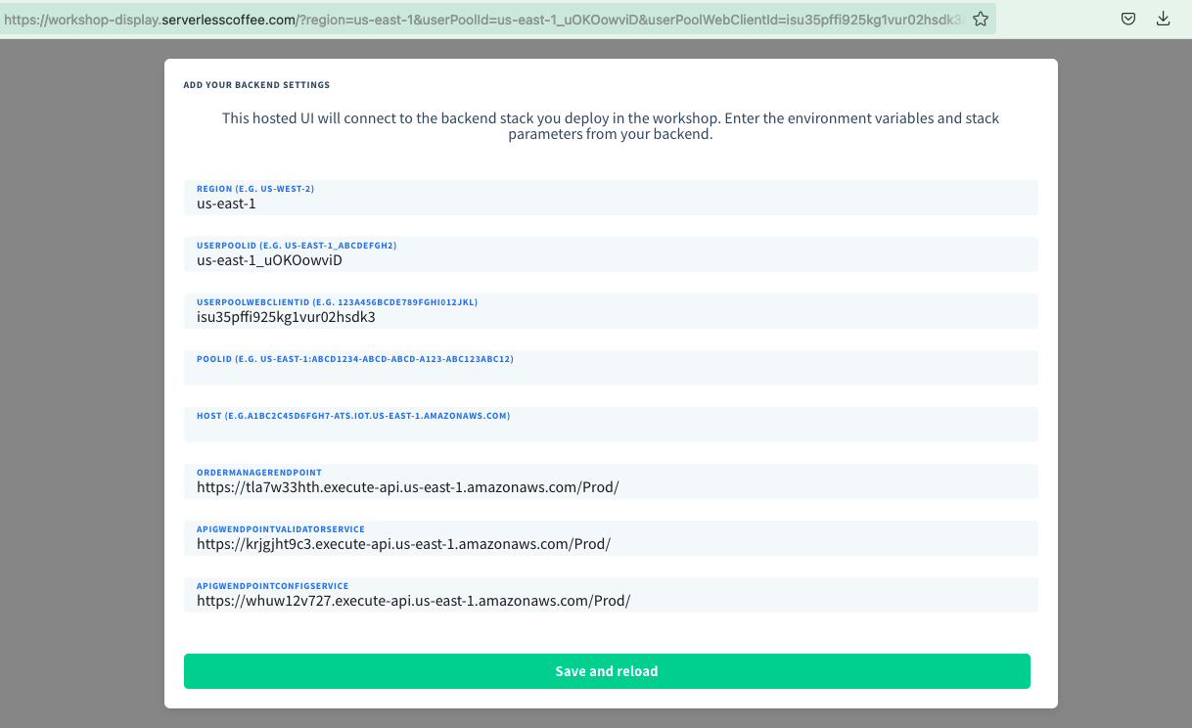Screen dimensions: 1192x728
Task: Click the "This hosted UI will connect" description text
Action: [611, 126]
